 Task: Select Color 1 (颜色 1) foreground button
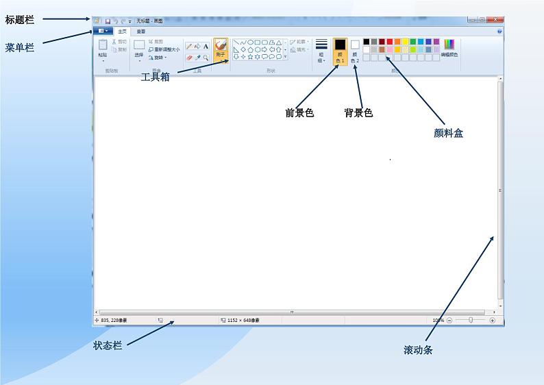pyautogui.click(x=340, y=51)
